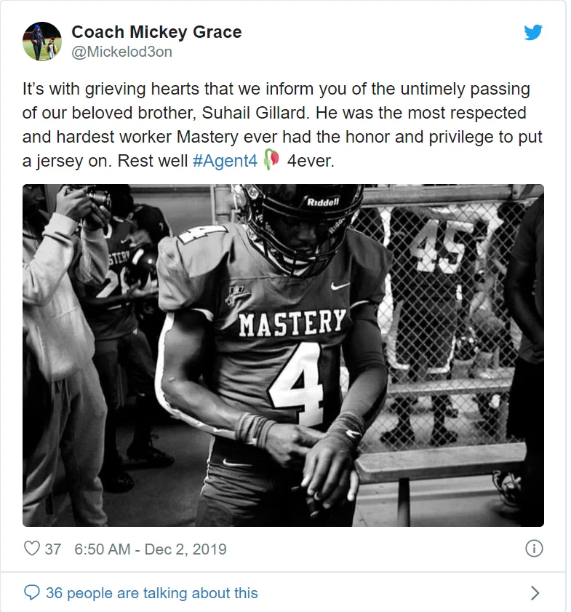
Task: Click the 37 likes count
Action: click(53, 549)
